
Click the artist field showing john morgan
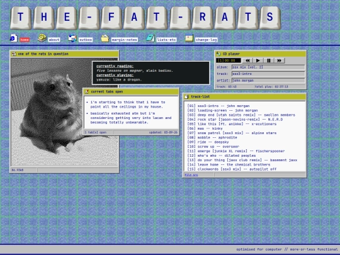[x=268, y=81]
